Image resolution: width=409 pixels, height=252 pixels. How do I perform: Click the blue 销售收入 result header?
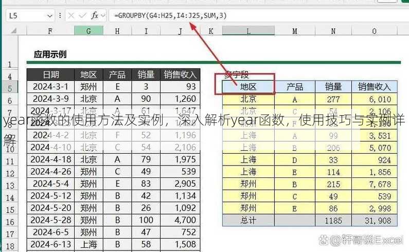pyautogui.click(x=375, y=86)
